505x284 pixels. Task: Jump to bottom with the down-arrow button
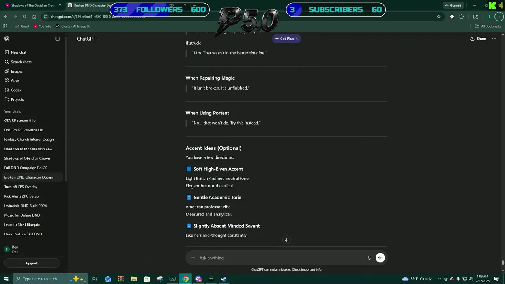pyautogui.click(x=287, y=240)
